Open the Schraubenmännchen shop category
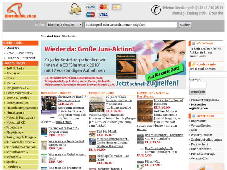The image size is (227, 170). 21,147
